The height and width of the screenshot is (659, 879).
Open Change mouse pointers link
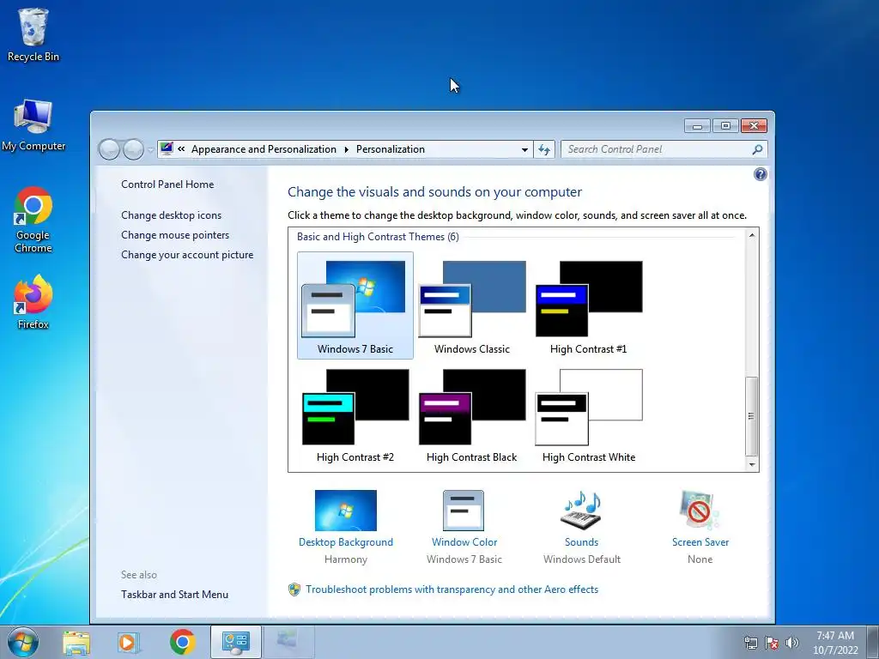tap(175, 235)
